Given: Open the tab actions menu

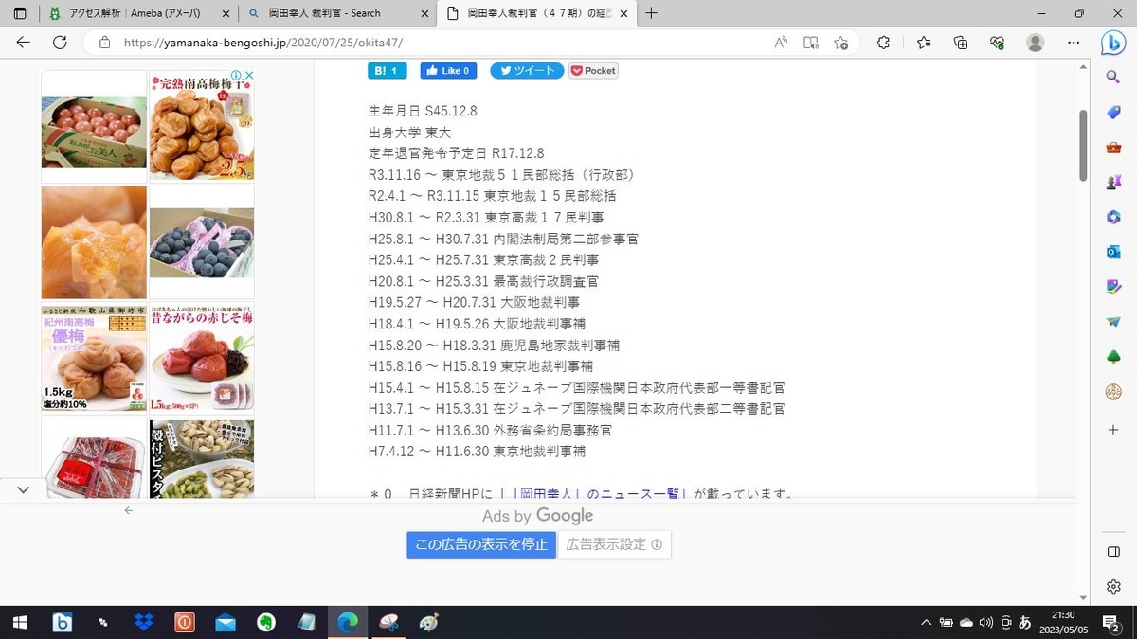Looking at the screenshot, I should pos(20,13).
